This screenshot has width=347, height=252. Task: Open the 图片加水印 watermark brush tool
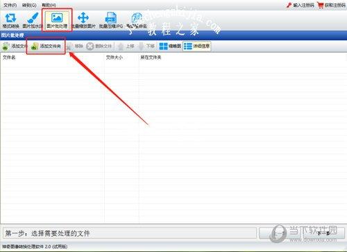(x=33, y=21)
